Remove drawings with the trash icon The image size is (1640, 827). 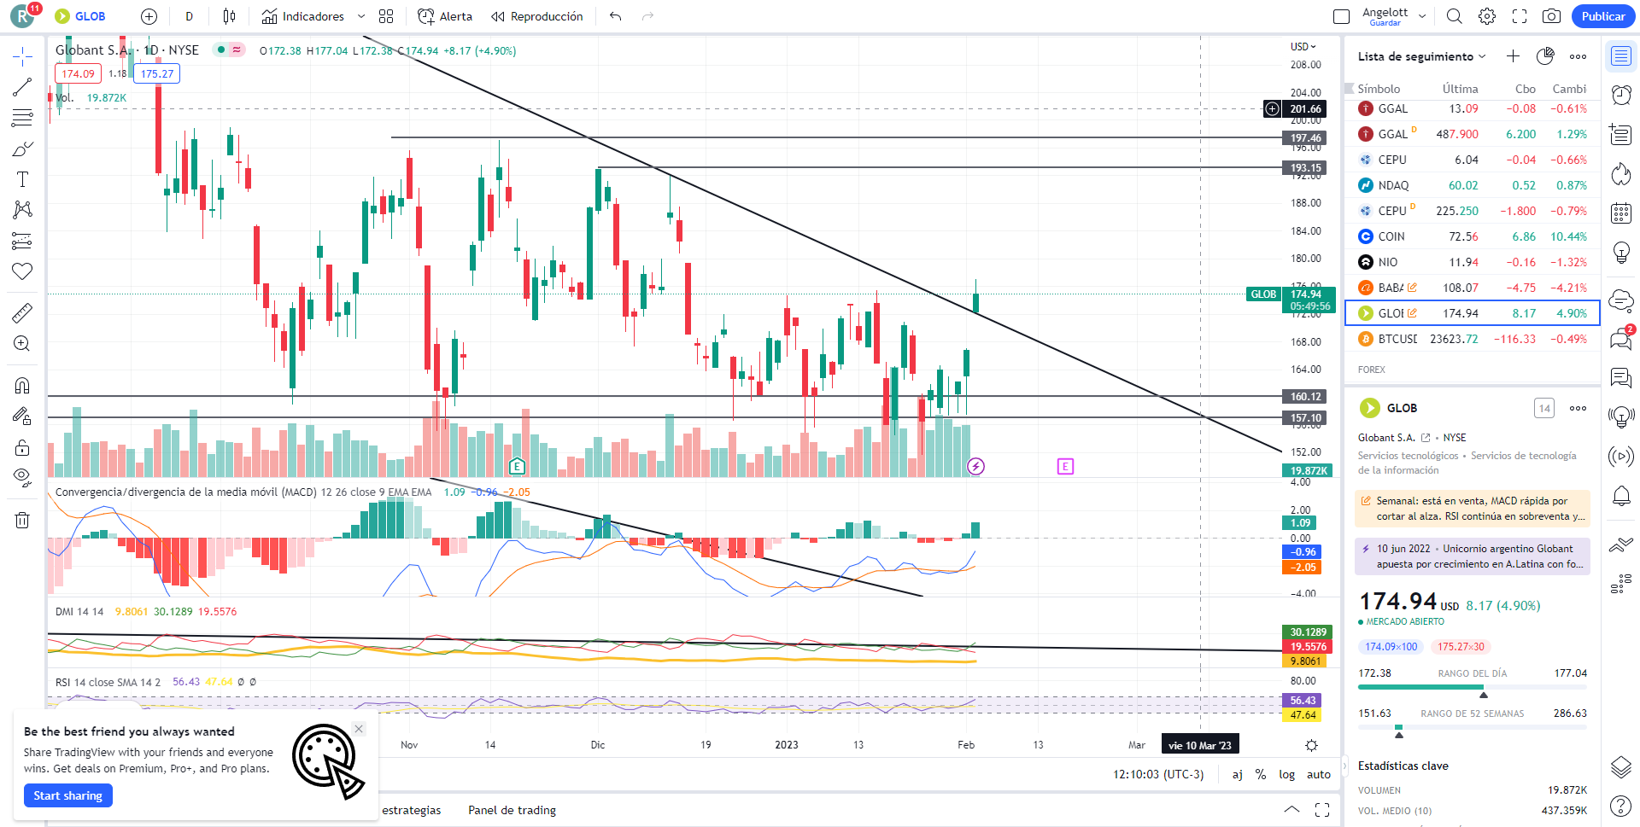click(22, 520)
